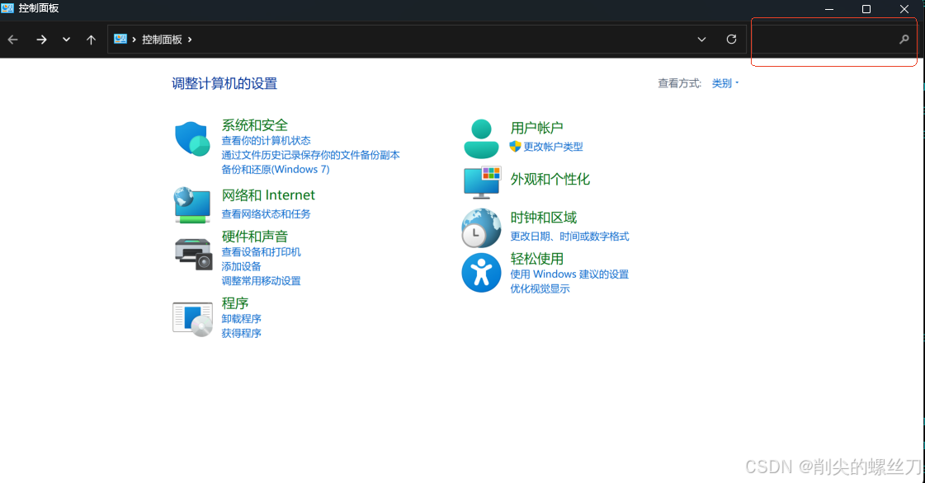The height and width of the screenshot is (483, 925).
Task: Open the 程序 category heading
Action: [235, 302]
